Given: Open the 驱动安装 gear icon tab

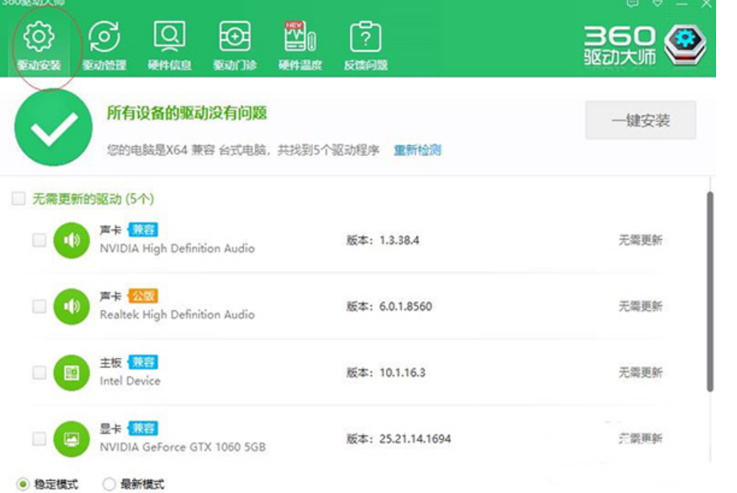Looking at the screenshot, I should click(x=39, y=38).
